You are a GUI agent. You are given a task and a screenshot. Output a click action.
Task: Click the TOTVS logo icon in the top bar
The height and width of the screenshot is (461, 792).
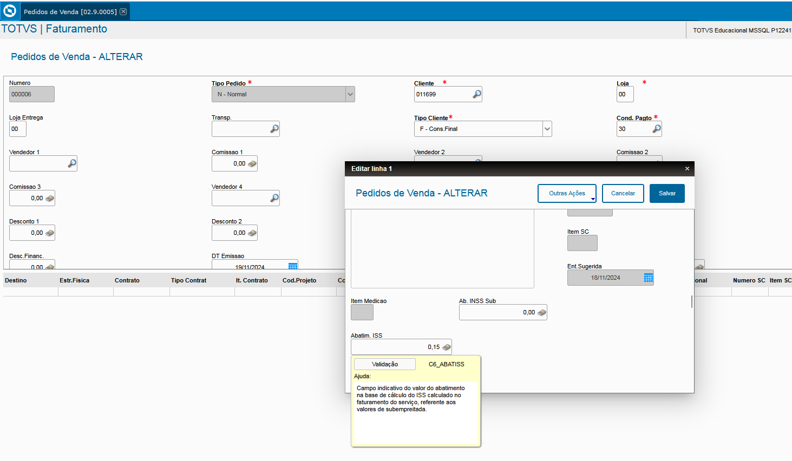pos(10,11)
